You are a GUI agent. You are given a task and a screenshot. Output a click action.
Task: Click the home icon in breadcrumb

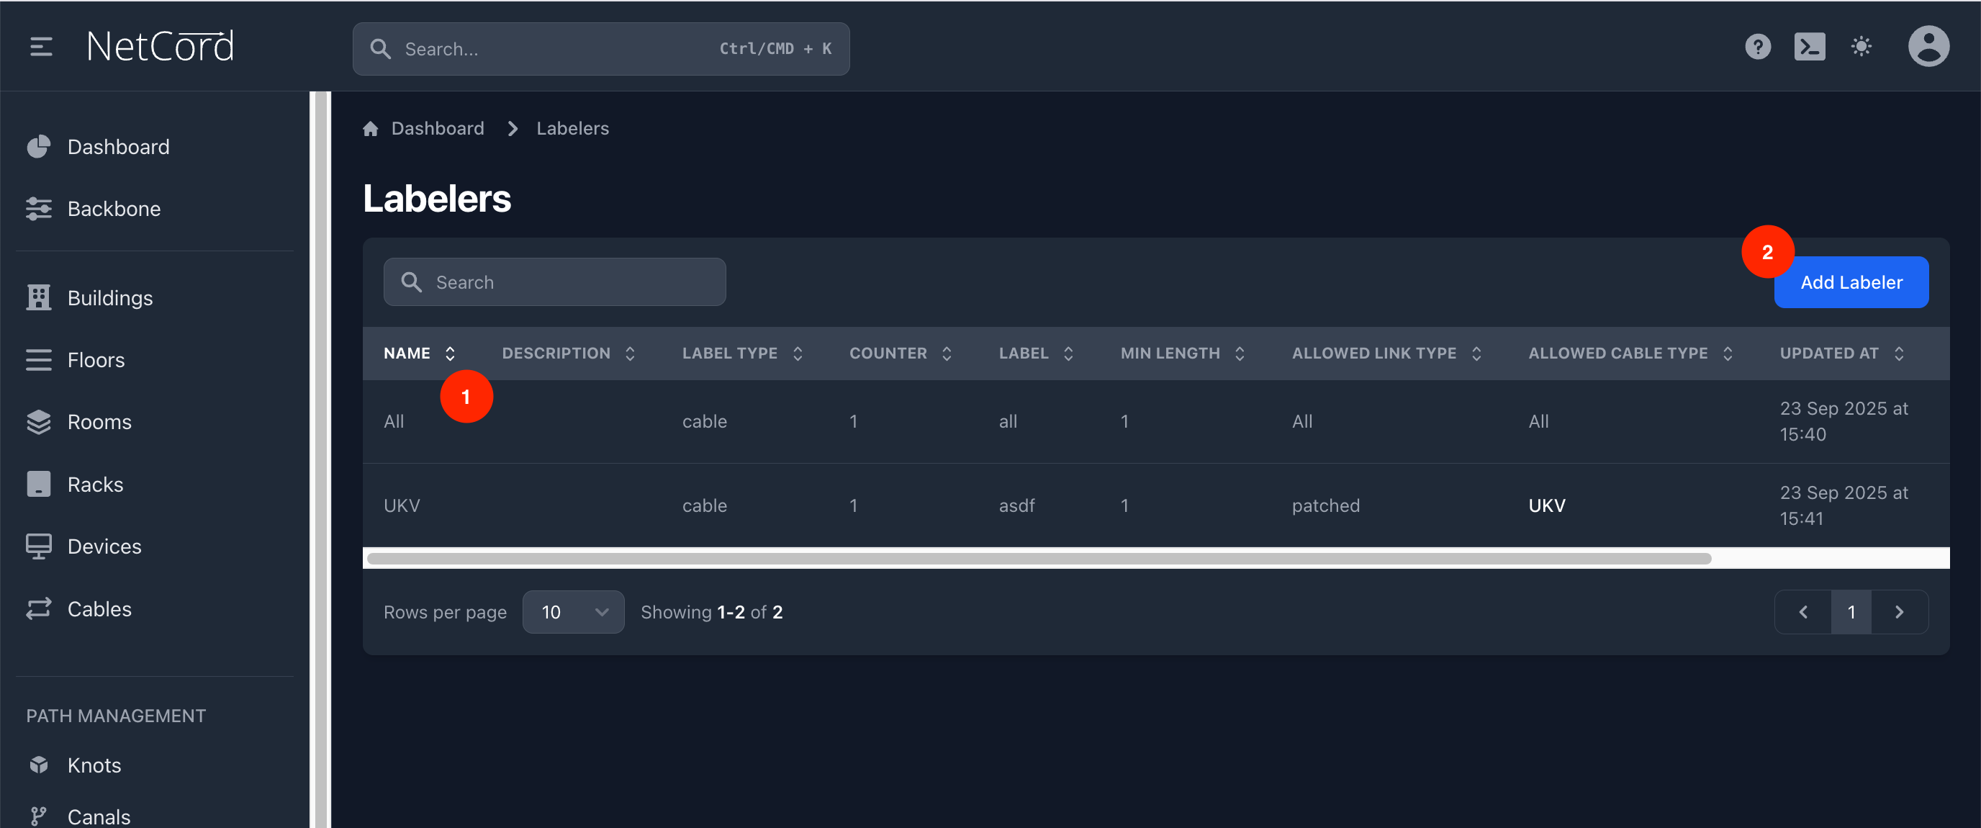(371, 128)
